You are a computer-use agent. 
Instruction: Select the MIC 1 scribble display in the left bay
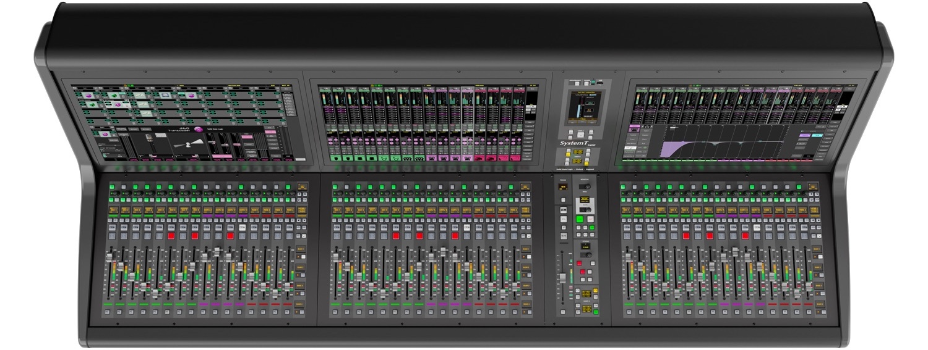pos(113,210)
